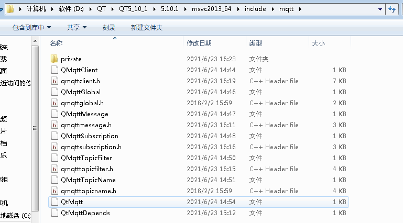The image size is (403, 223).
Task: Select the file name qmqttmessage.h
Action: [86, 125]
